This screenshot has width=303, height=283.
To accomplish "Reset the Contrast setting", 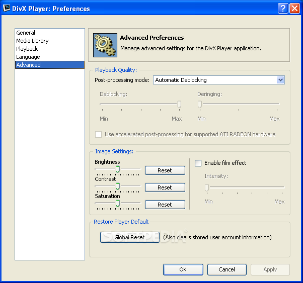I will (x=165, y=187).
